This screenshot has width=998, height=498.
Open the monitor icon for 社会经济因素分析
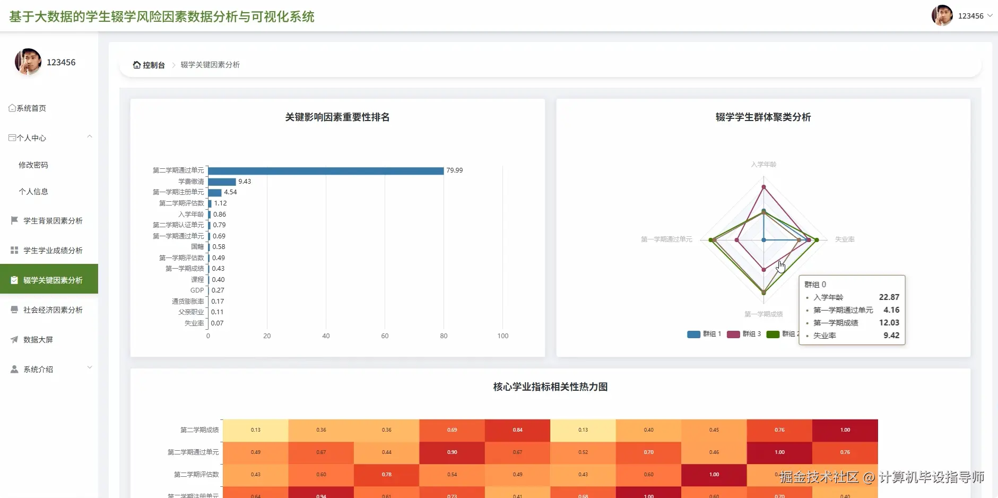[x=14, y=310]
